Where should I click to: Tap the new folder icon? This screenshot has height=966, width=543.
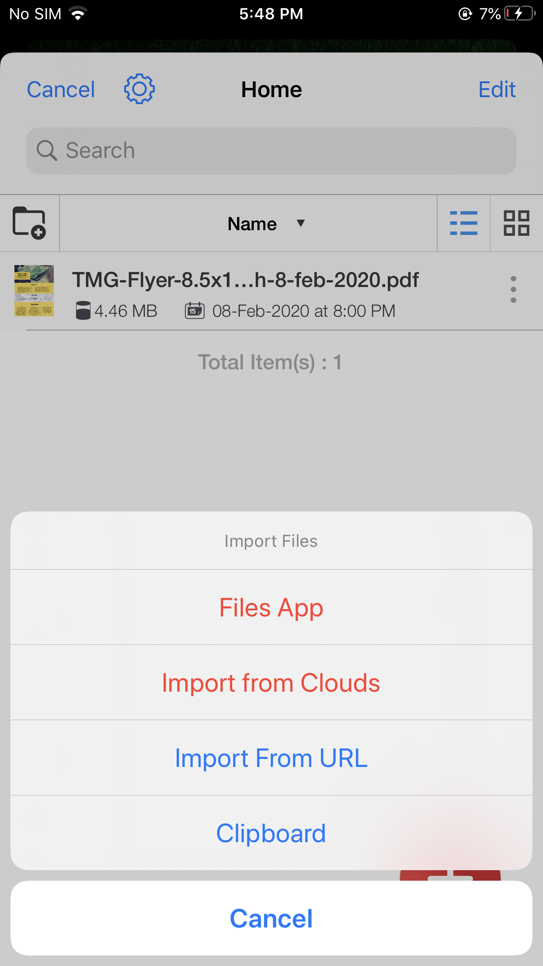[29, 223]
